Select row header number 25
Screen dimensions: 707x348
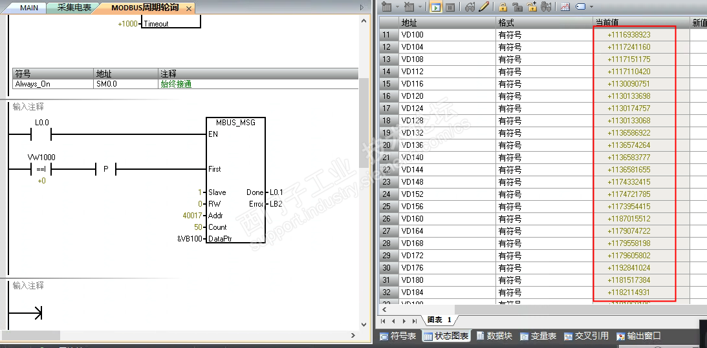[x=388, y=207]
